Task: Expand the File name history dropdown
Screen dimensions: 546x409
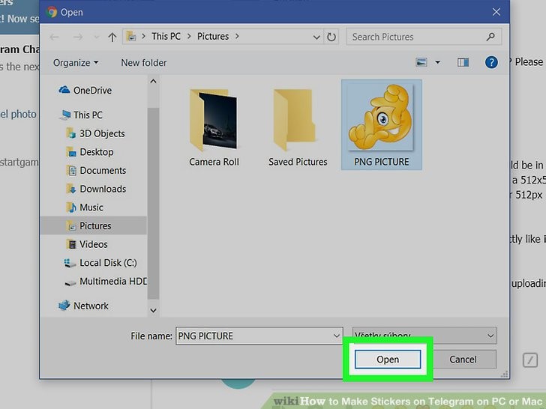Action: pos(336,336)
